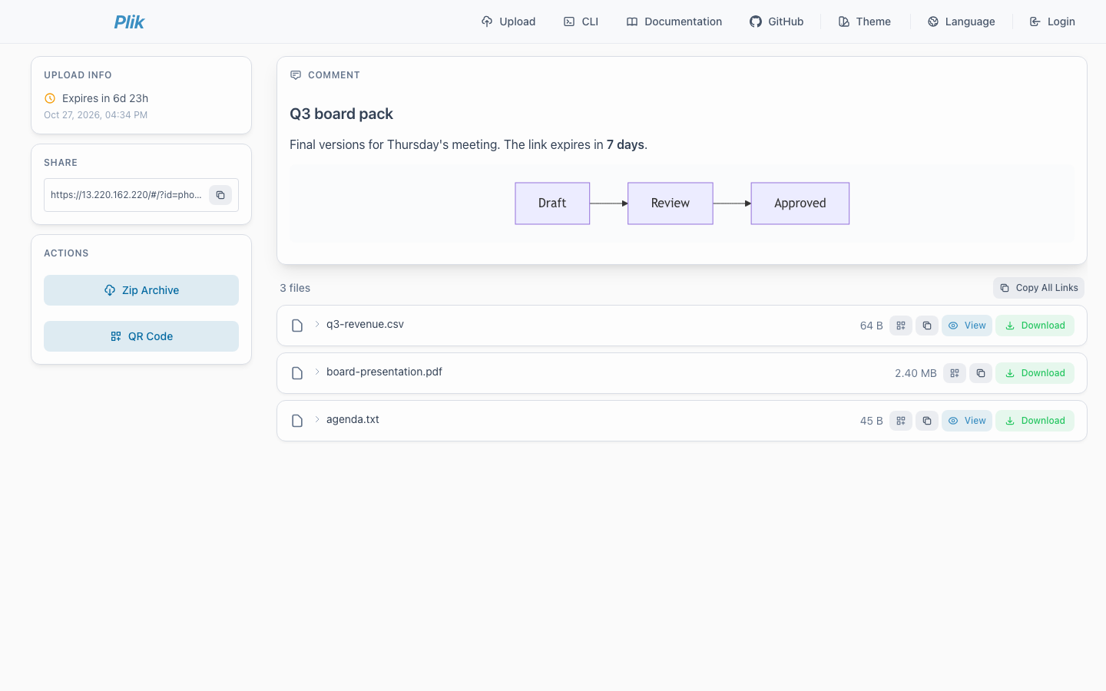Show QR code for agenda.txt
This screenshot has height=691, width=1106.
click(x=901, y=421)
